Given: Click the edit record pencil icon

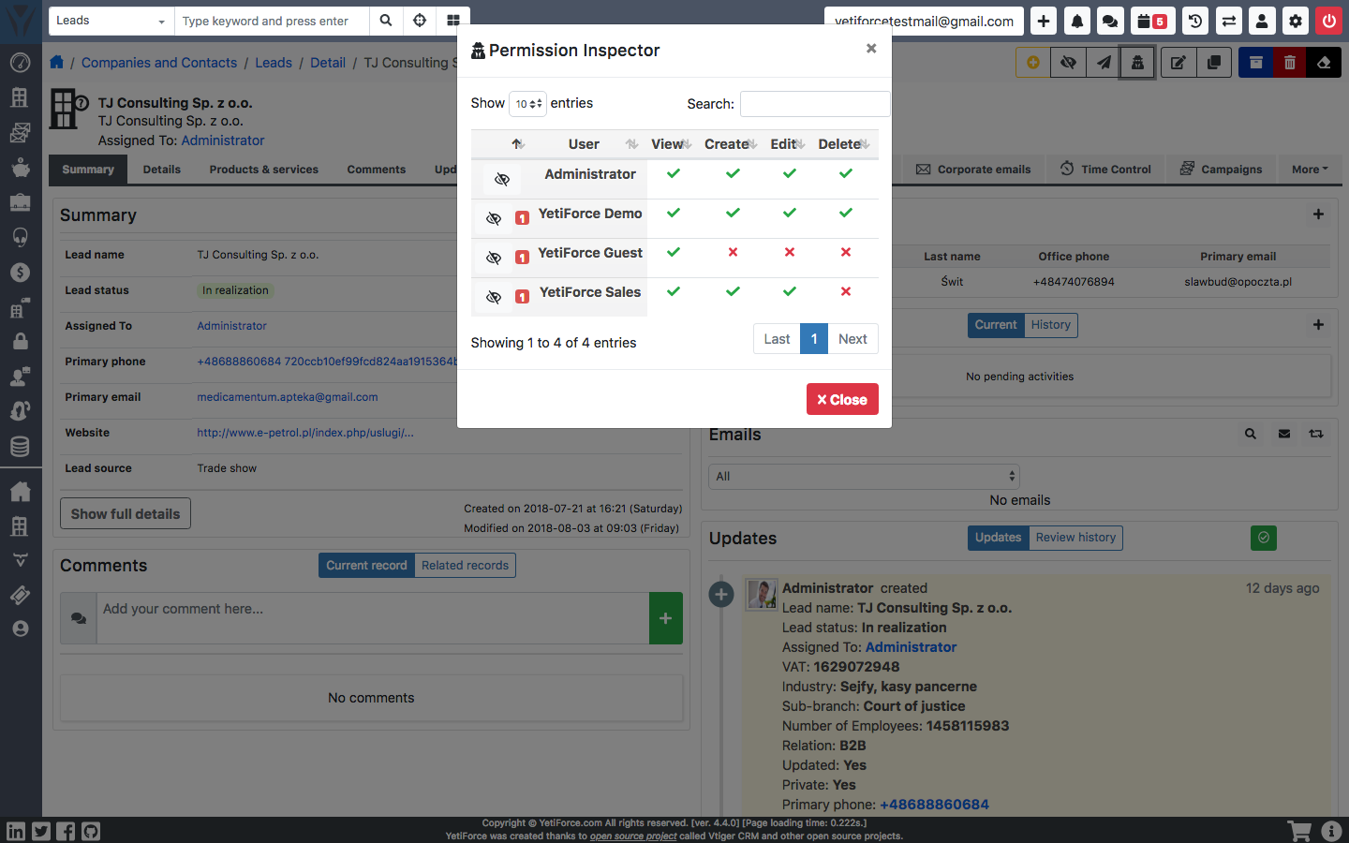Looking at the screenshot, I should click(1179, 63).
